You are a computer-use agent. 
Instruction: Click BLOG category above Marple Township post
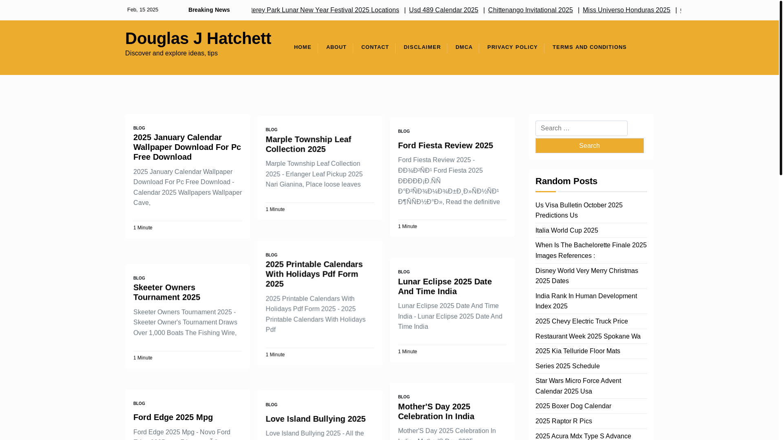point(271,130)
